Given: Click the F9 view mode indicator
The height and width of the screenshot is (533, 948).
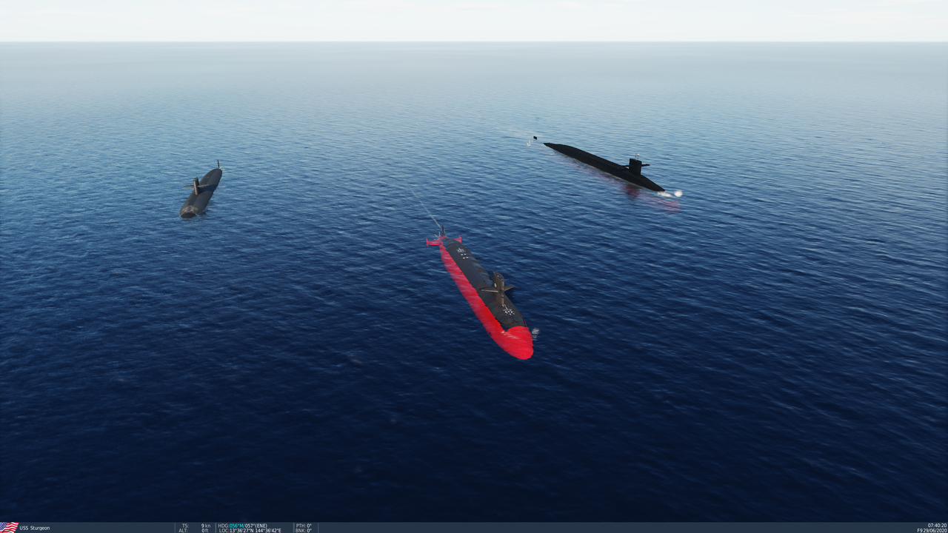Looking at the screenshot, I should pos(920,530).
